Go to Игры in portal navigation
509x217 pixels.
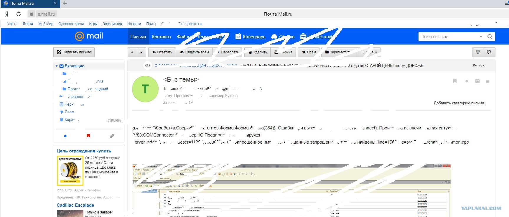coord(93,24)
